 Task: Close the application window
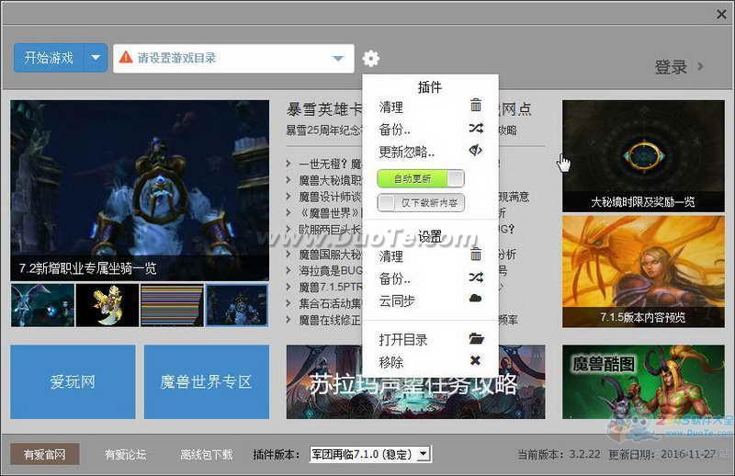(721, 15)
